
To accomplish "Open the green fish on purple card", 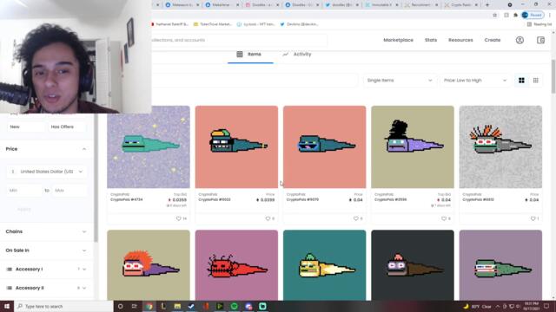I will [500, 265].
